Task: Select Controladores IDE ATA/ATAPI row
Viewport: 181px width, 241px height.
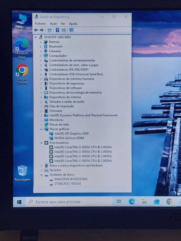Action: [69, 70]
